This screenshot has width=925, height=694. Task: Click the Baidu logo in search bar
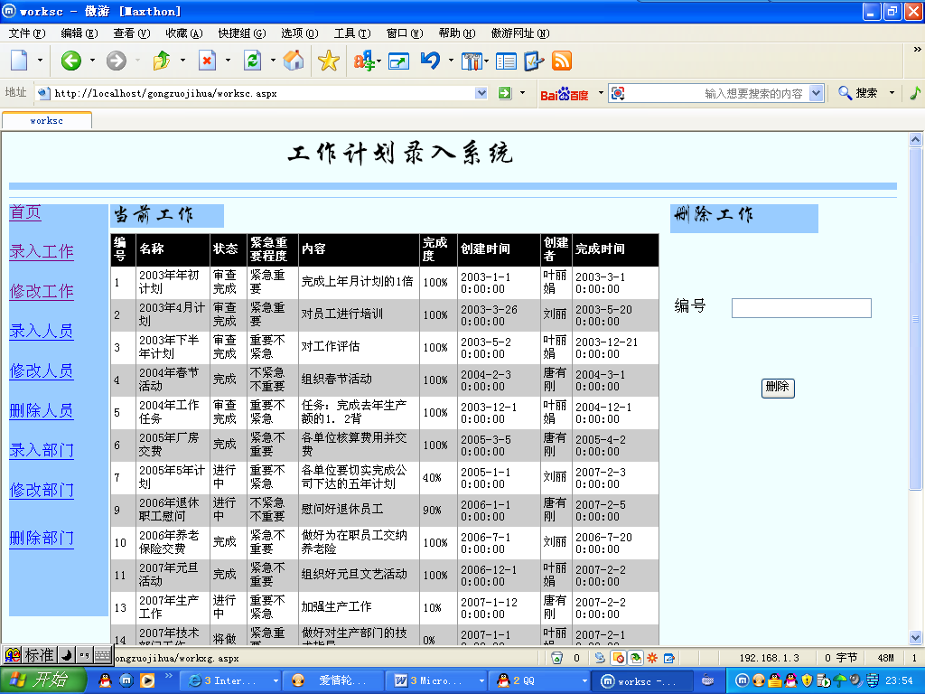pyautogui.click(x=565, y=94)
